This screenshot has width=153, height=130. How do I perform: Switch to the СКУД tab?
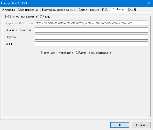pos(132,10)
